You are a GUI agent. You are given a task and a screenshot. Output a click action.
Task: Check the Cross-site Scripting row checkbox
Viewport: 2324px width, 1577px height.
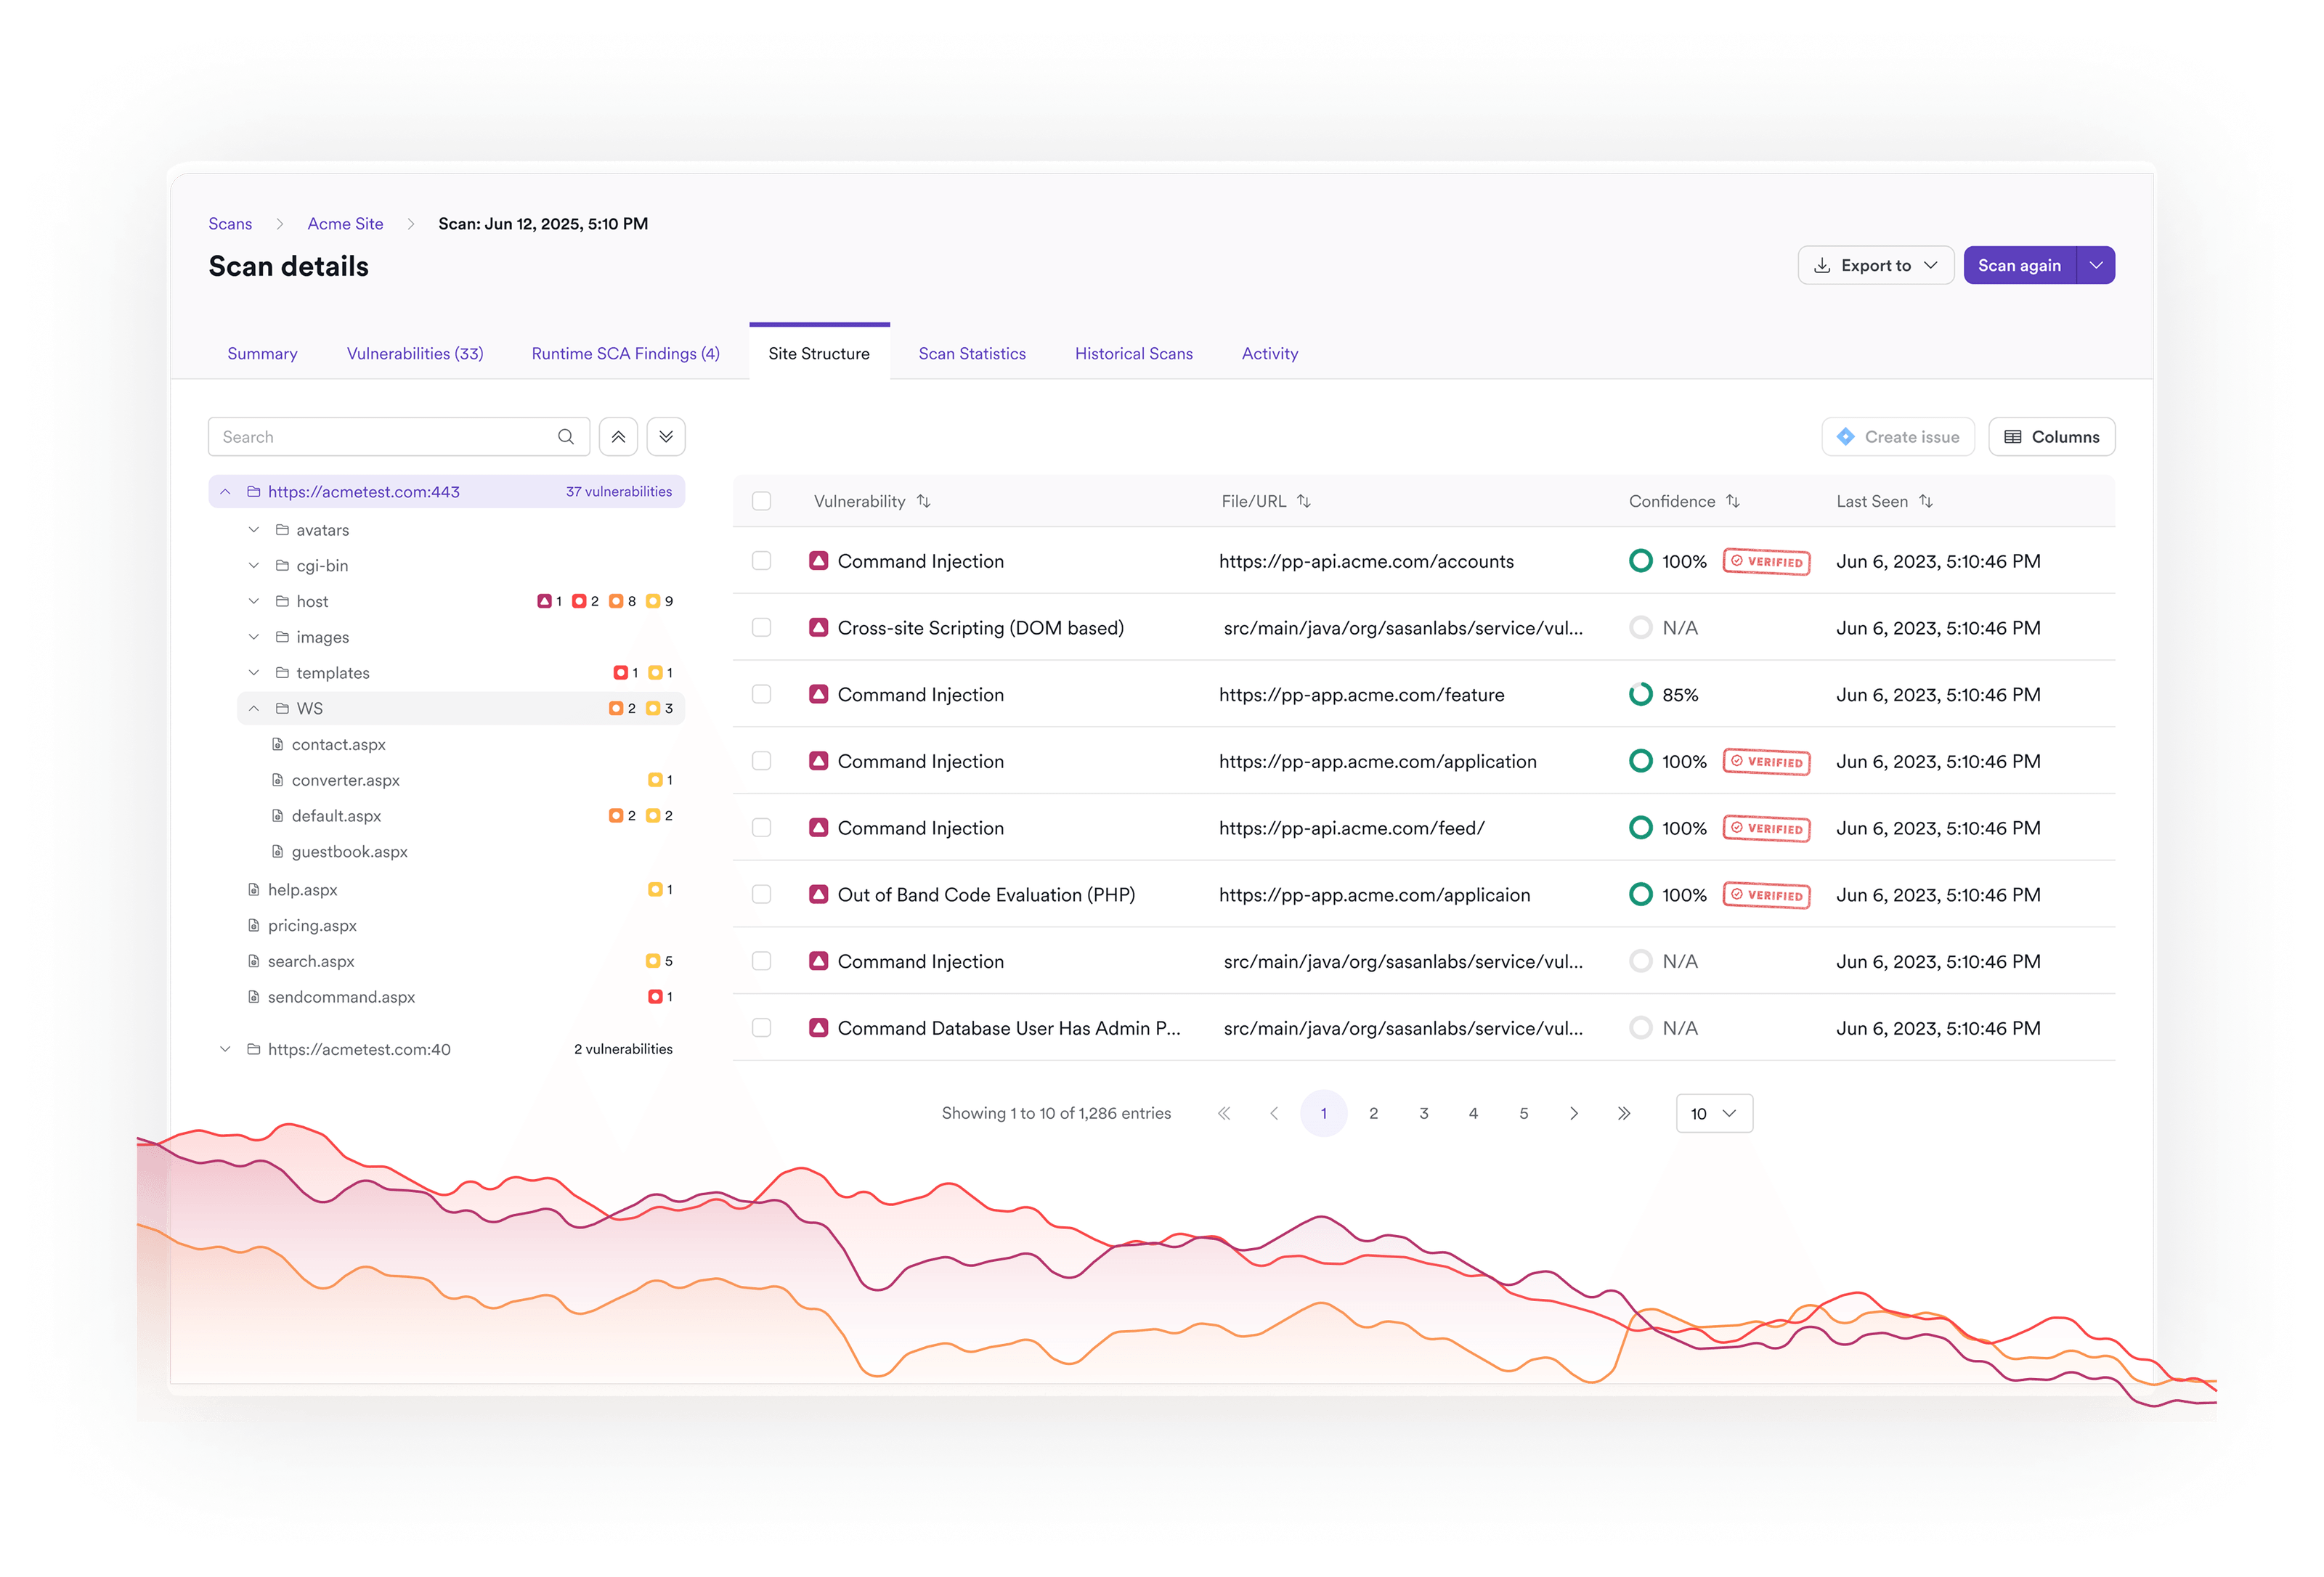click(x=762, y=628)
